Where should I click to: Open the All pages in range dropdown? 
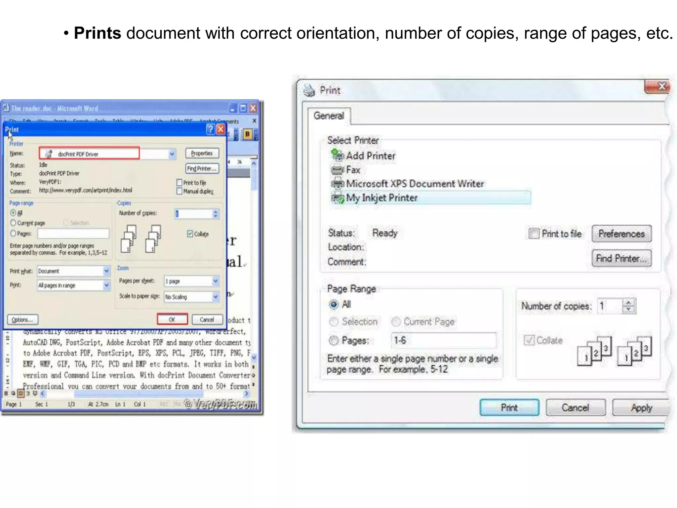[x=106, y=285]
